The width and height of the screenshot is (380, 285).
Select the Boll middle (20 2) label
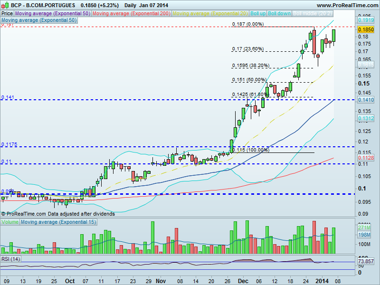313,14
